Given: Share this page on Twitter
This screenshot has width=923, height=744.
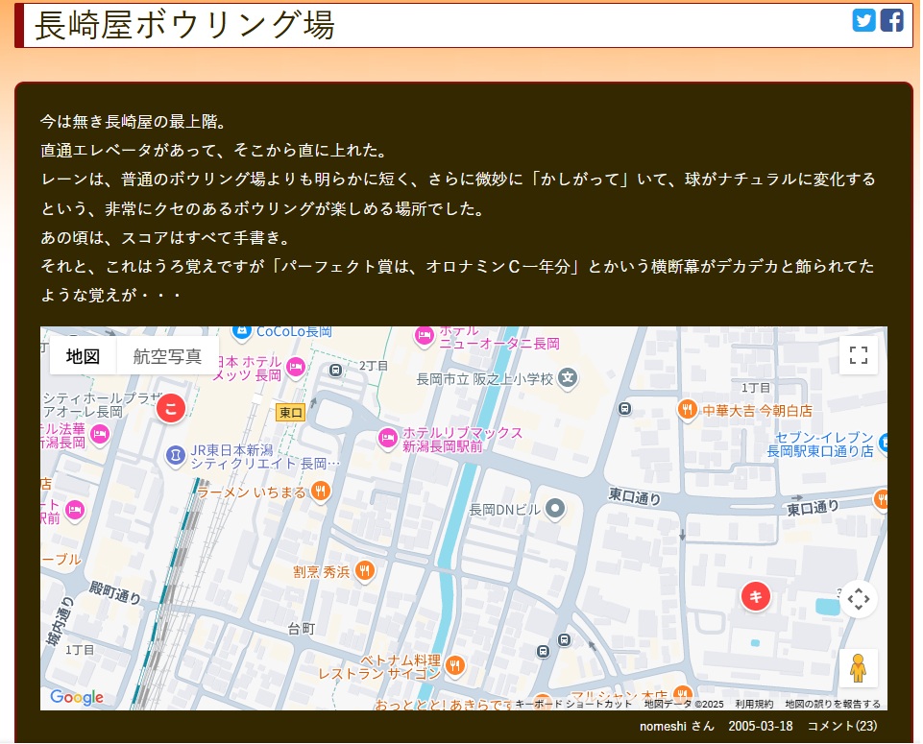Looking at the screenshot, I should pos(863,20).
